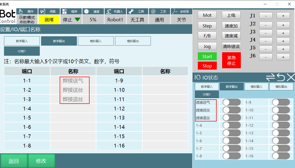The height and width of the screenshot is (168, 295).
Task: Click the 机器人 robot arm icon
Action: [x=108, y=11]
